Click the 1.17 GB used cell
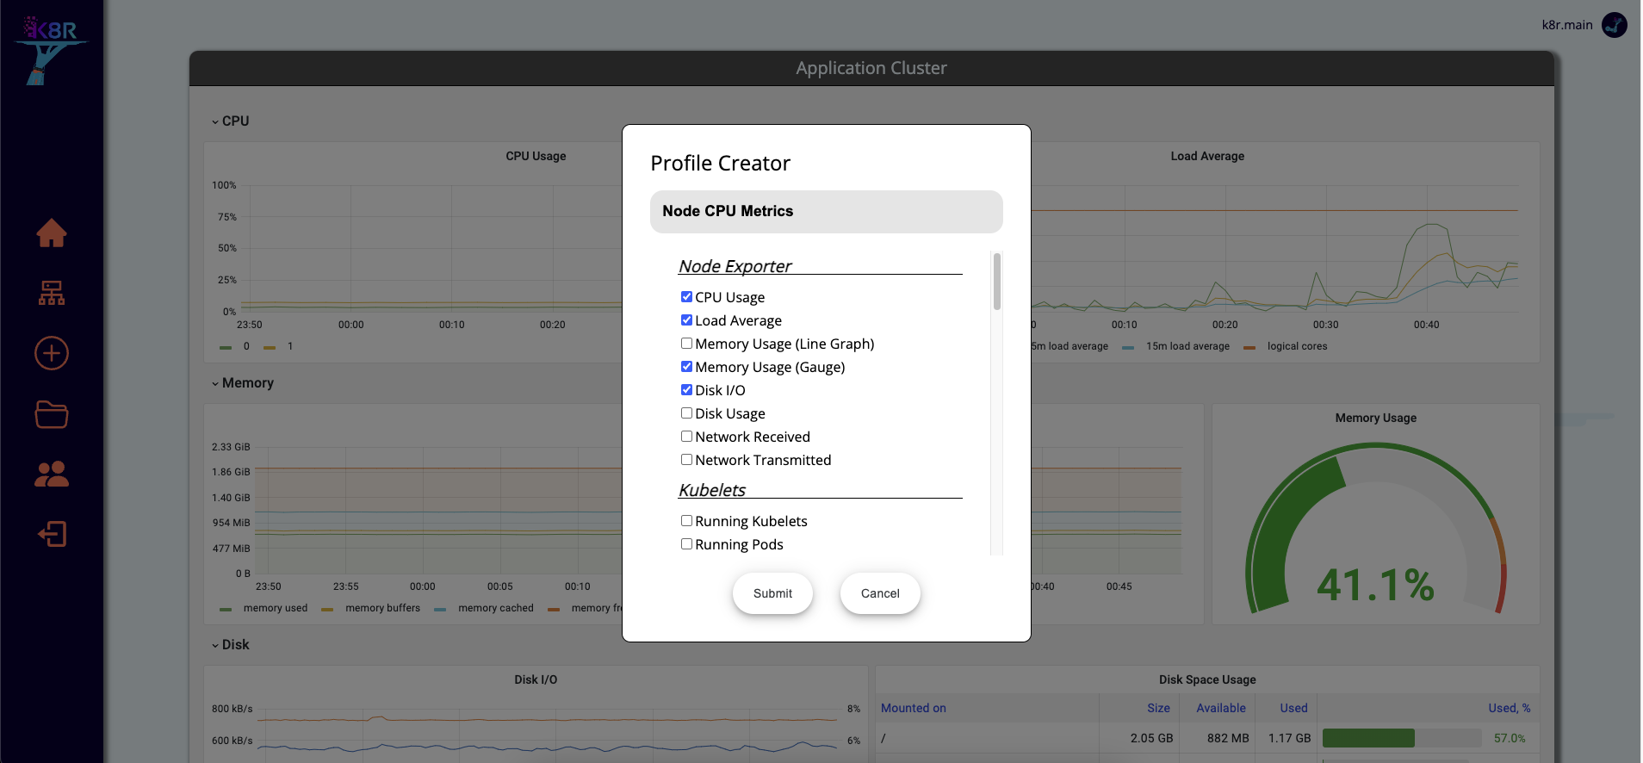This screenshot has width=1643, height=763. pyautogui.click(x=1289, y=738)
